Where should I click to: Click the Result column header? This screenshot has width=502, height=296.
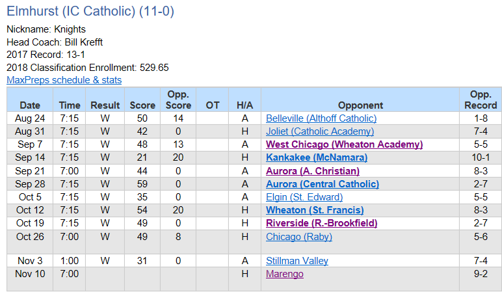(105, 105)
